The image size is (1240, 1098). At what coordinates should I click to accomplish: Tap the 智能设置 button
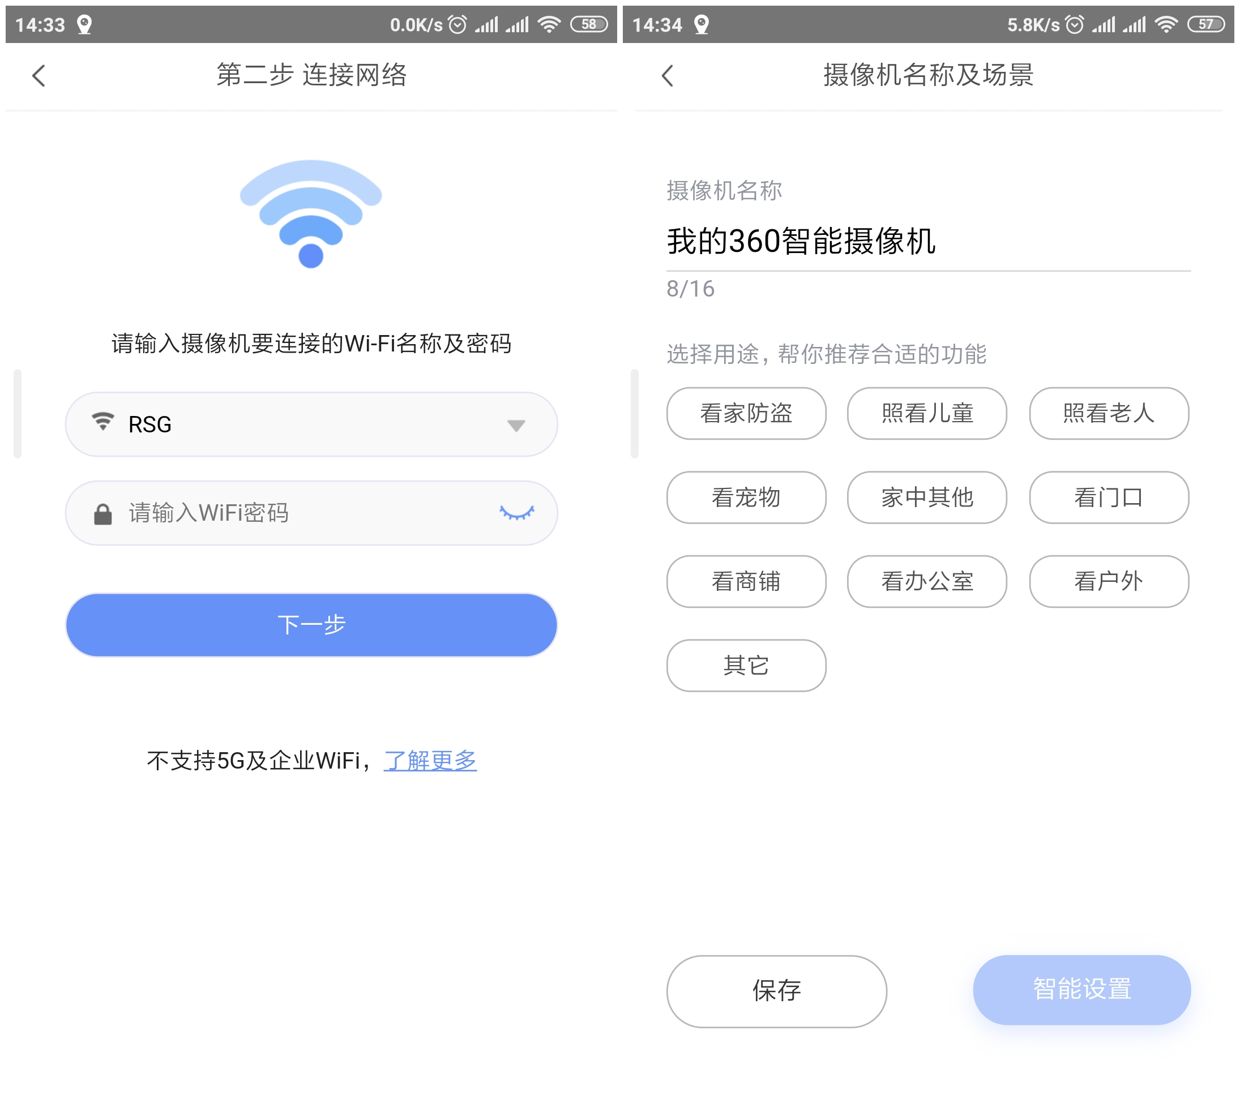pos(1081,989)
